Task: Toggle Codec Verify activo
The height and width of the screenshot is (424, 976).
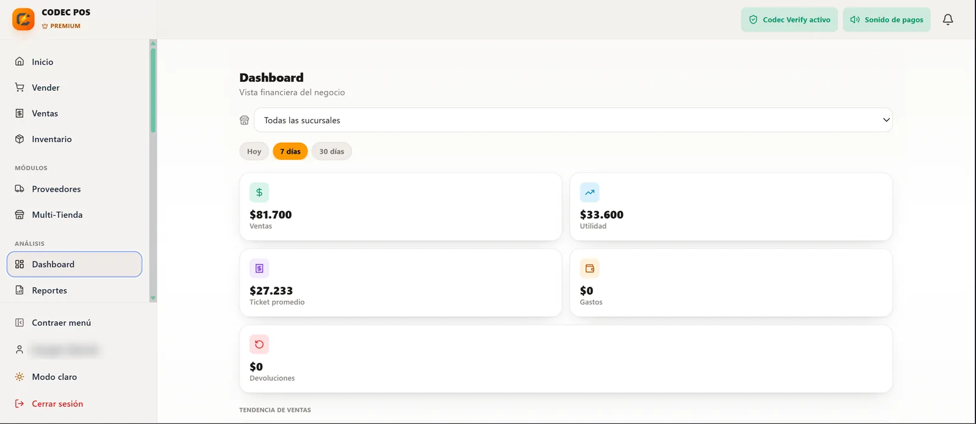Action: click(789, 20)
